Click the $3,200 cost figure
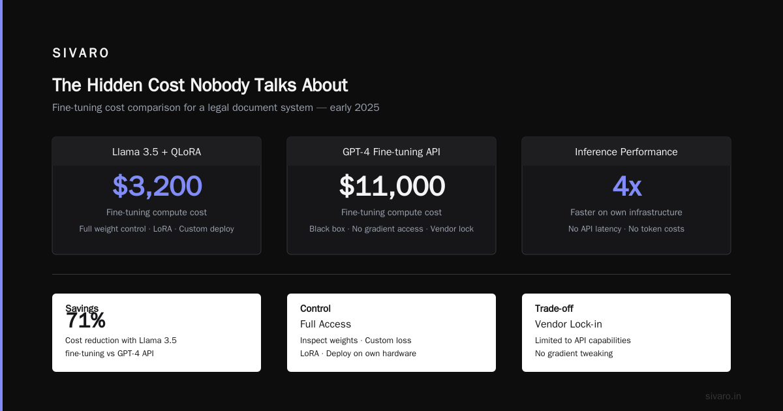The image size is (783, 411). click(157, 186)
